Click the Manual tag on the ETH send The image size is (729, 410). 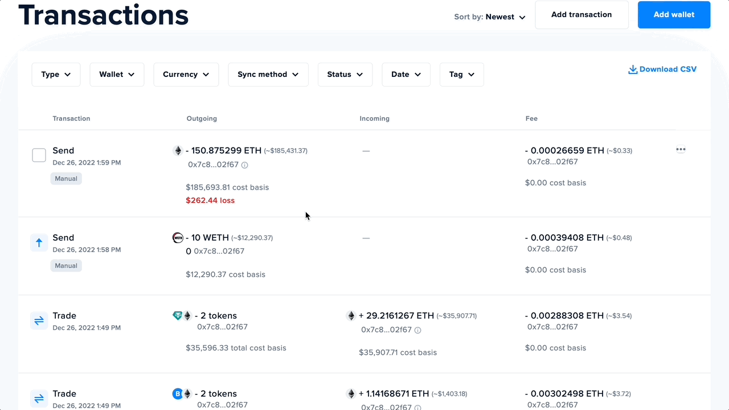(66, 178)
